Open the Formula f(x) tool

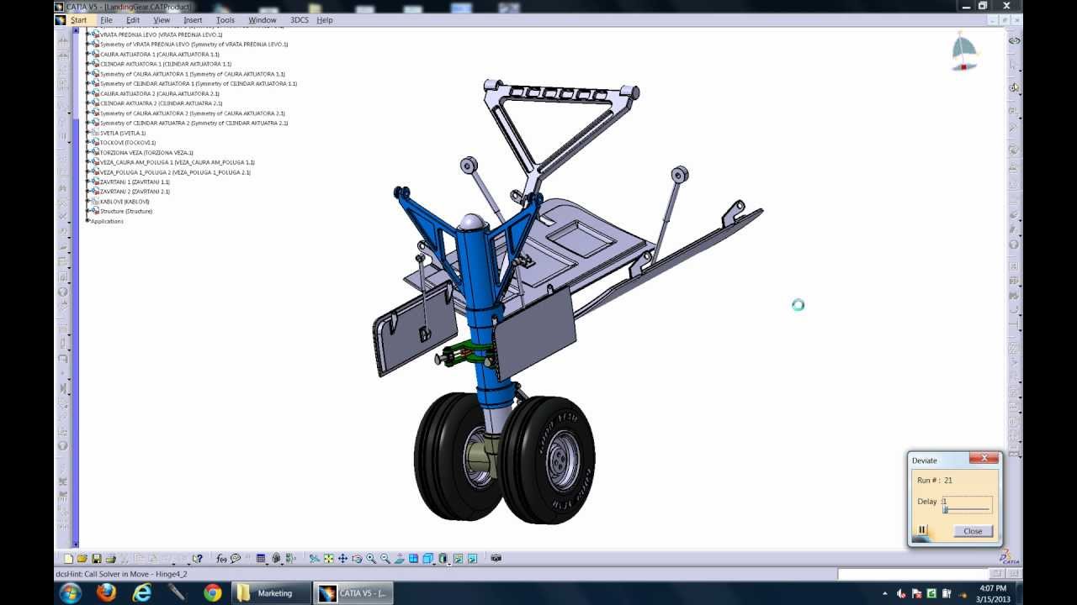(x=221, y=558)
